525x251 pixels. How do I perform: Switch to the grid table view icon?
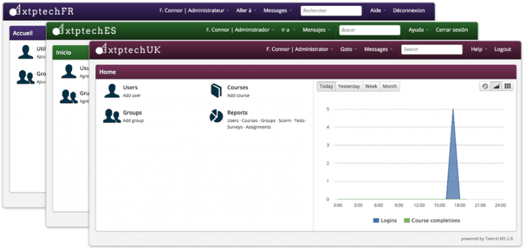point(507,87)
